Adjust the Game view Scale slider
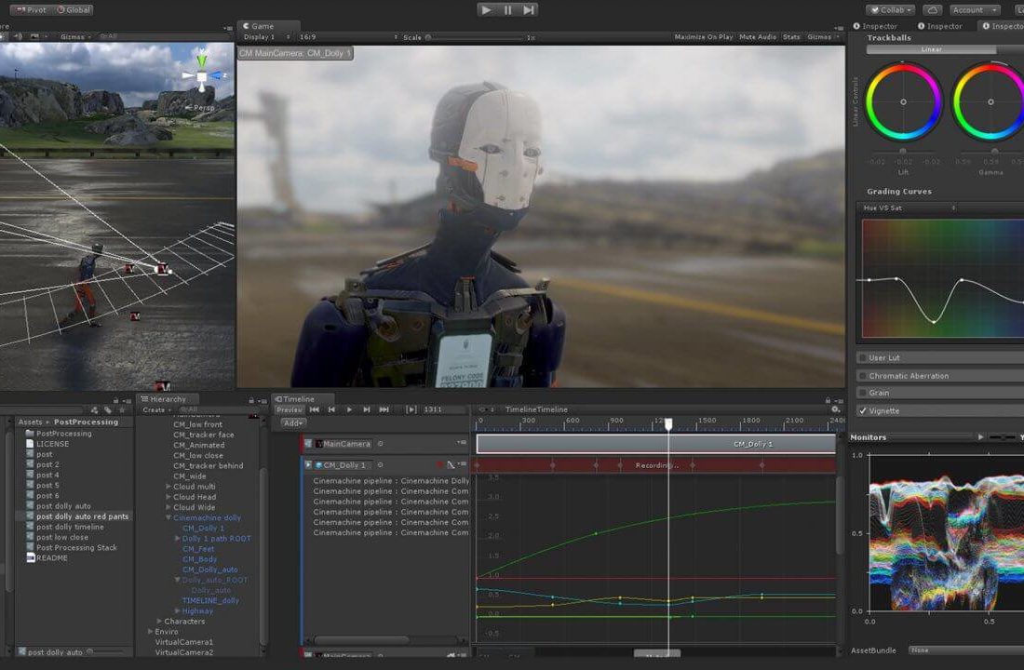This screenshot has width=1024, height=670. tap(477, 38)
